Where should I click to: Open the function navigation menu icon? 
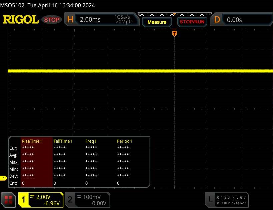click(9, 200)
